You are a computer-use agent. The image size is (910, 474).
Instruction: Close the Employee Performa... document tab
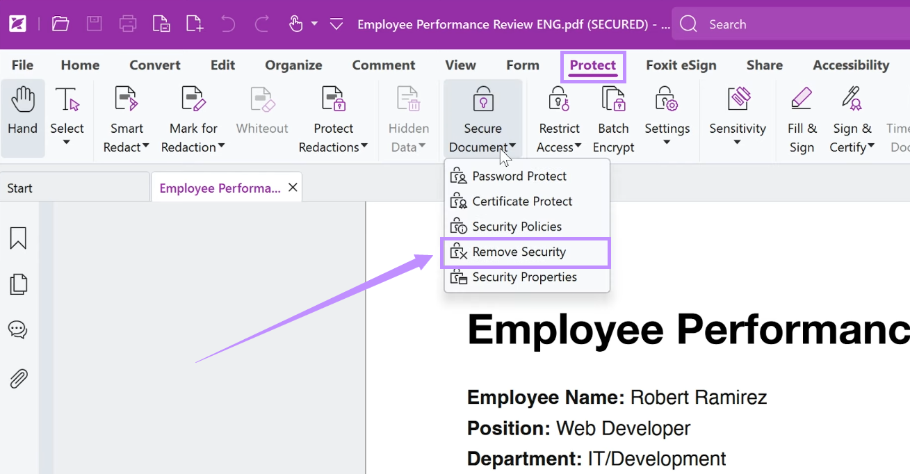click(x=293, y=188)
